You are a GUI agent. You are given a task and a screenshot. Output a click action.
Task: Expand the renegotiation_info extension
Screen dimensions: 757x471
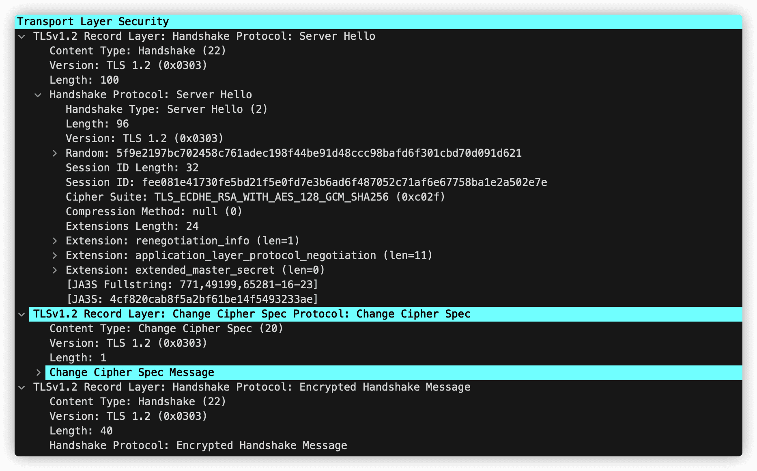pyautogui.click(x=54, y=241)
